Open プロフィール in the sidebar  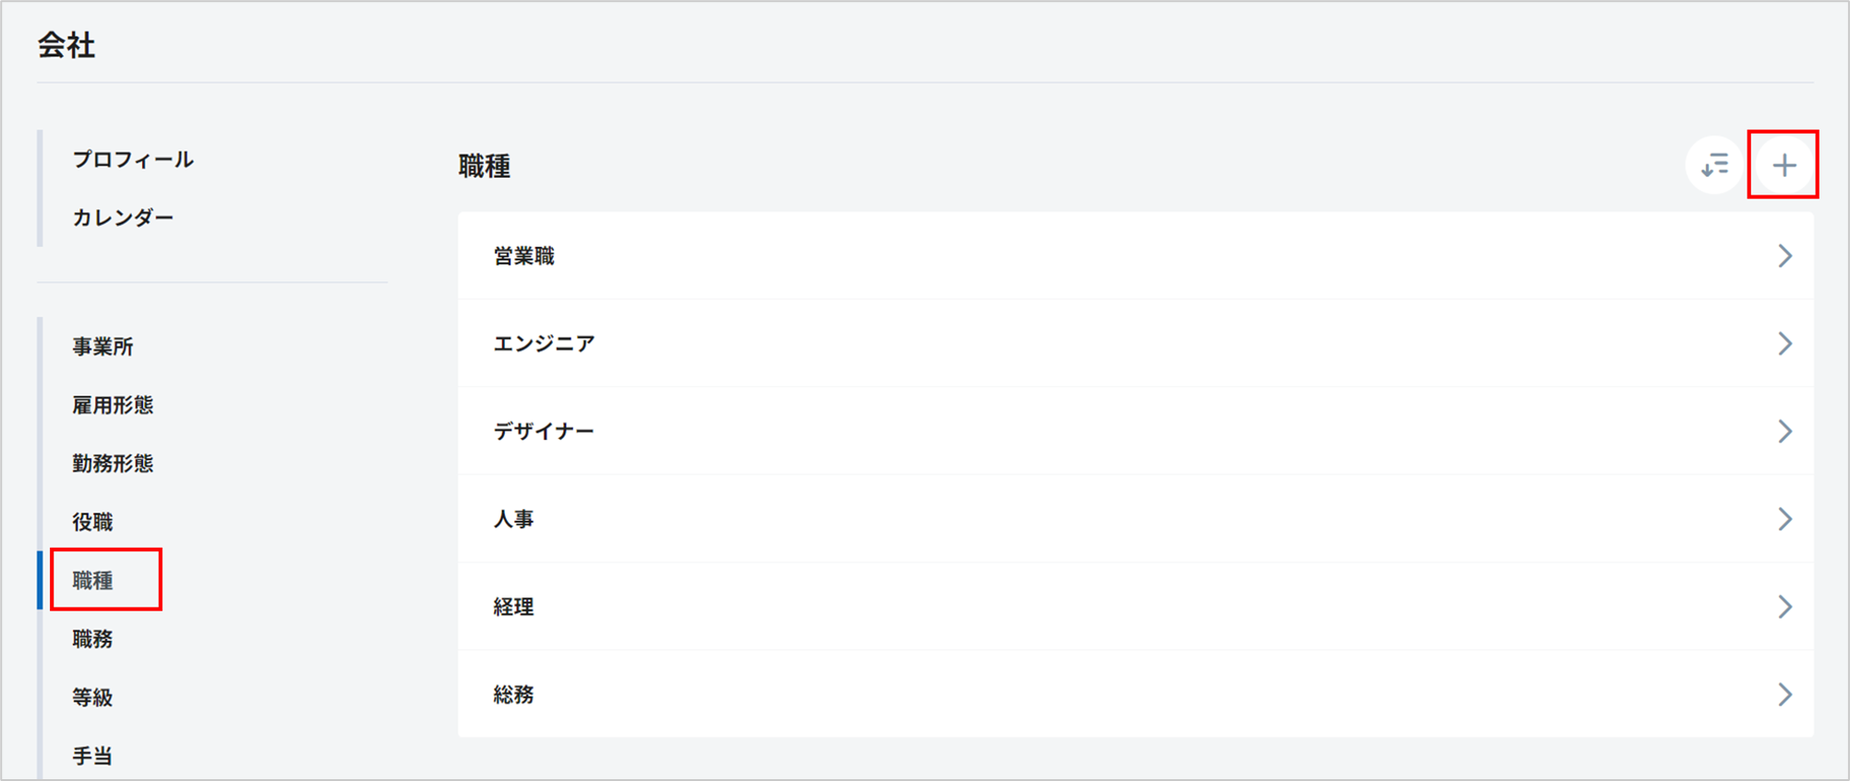click(x=133, y=160)
